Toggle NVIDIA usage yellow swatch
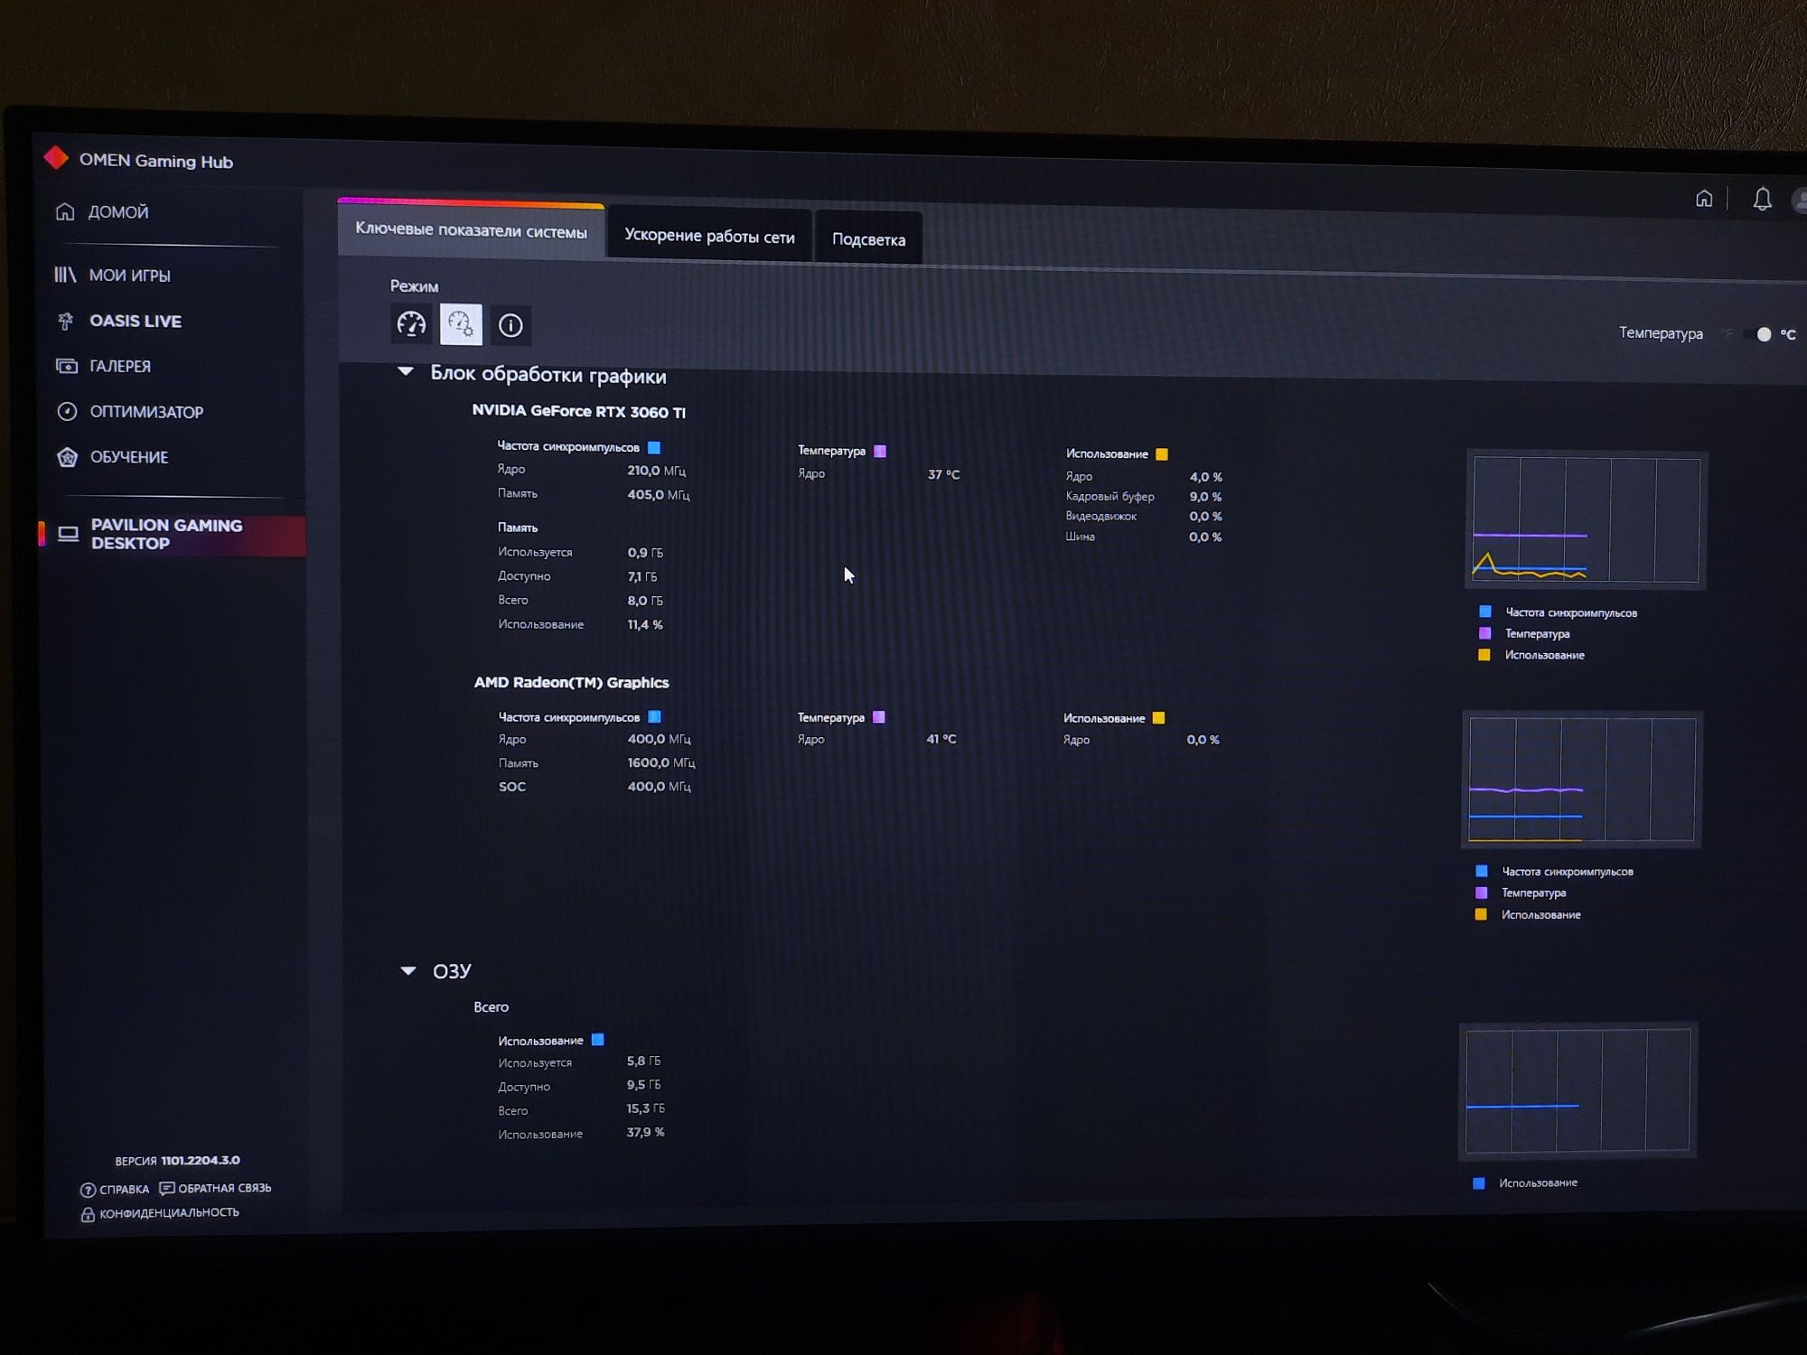The height and width of the screenshot is (1355, 1807). pos(1162,454)
